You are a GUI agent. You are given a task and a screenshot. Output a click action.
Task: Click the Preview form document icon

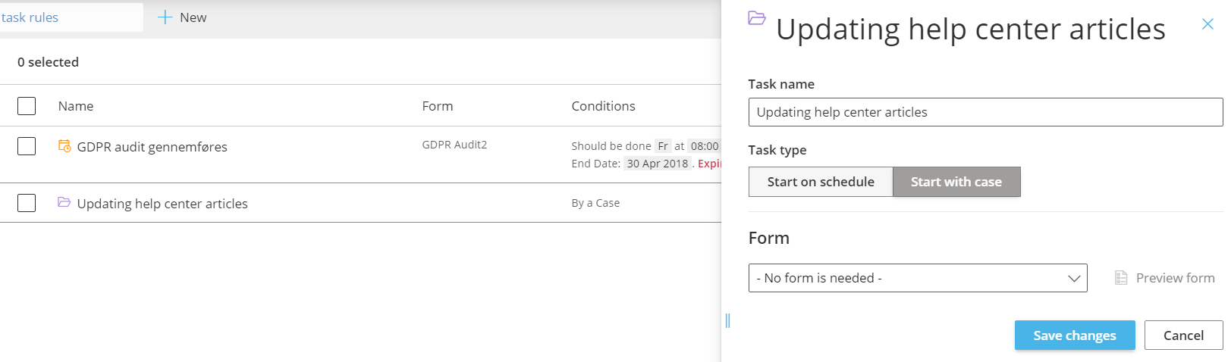point(1120,278)
